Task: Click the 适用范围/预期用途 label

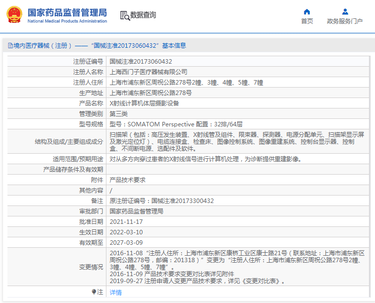Action: (x=78, y=159)
